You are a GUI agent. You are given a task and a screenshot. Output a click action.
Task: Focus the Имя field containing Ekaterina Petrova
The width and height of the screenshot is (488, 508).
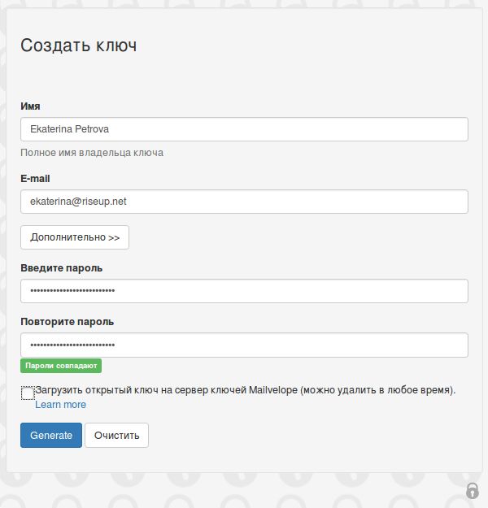[244, 129]
